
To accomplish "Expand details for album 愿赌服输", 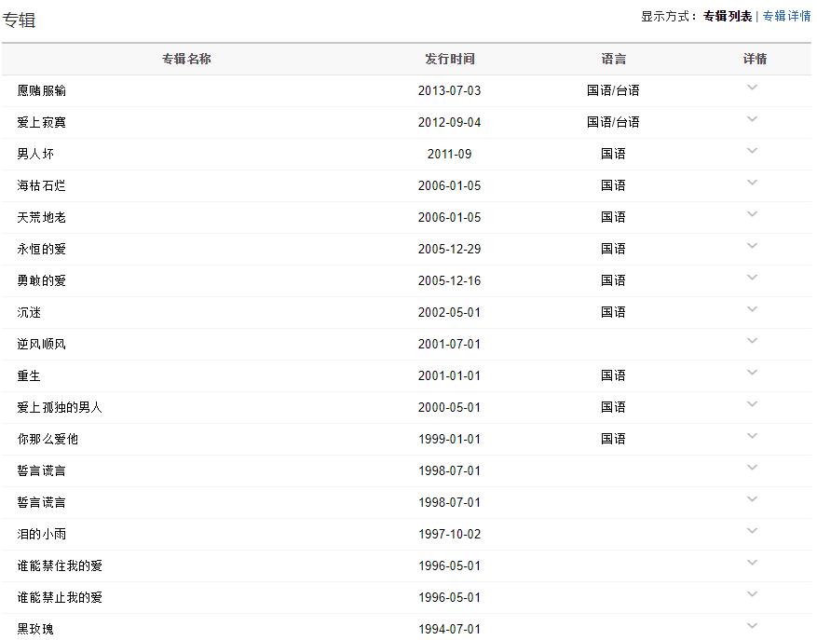I will [x=753, y=88].
